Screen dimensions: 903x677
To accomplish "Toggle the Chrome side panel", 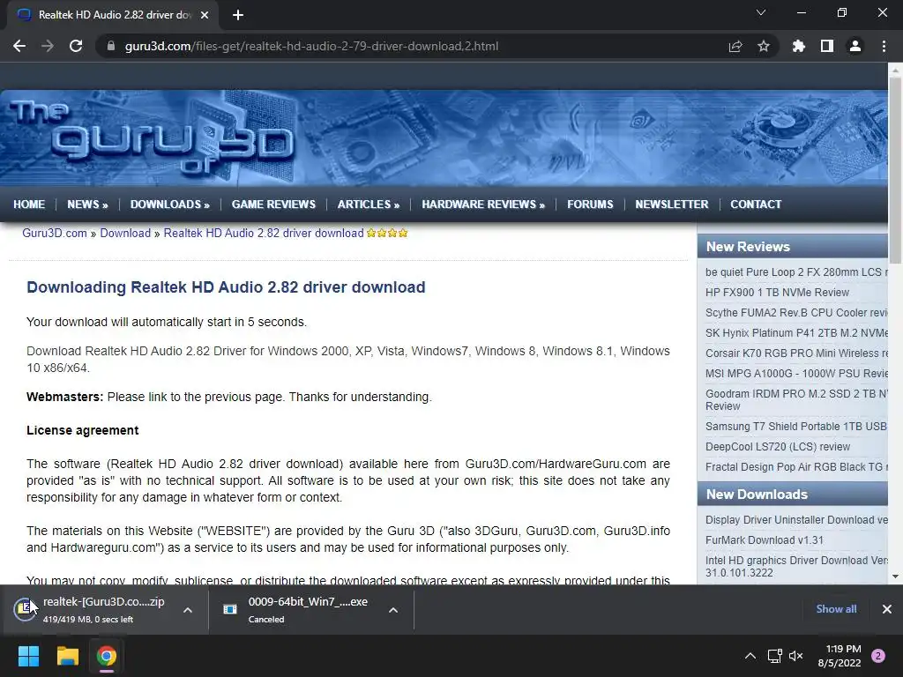I will pos(827,46).
